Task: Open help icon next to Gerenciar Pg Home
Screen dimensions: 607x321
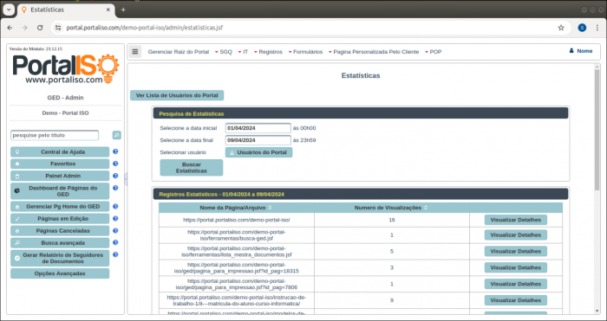Action: tap(115, 206)
